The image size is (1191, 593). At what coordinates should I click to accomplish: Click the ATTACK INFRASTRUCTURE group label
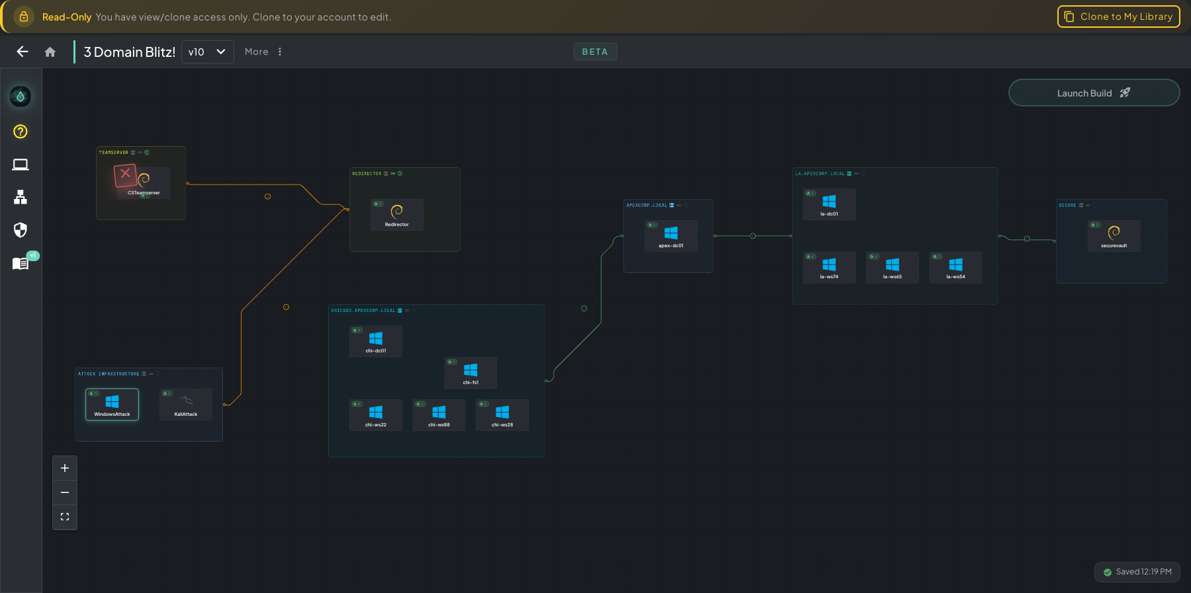pyautogui.click(x=109, y=374)
